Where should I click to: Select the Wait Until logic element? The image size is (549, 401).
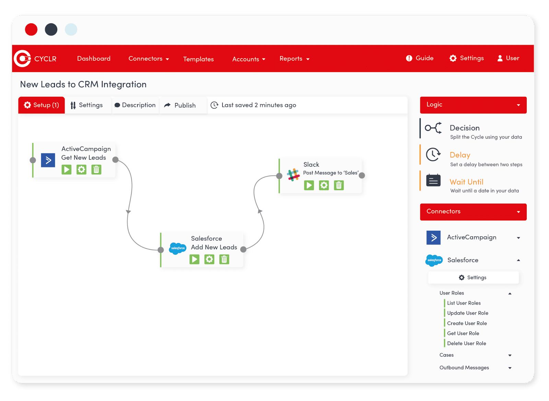[466, 182]
